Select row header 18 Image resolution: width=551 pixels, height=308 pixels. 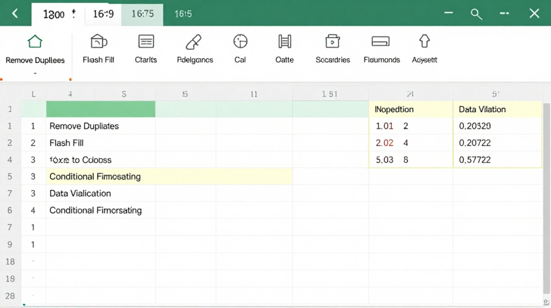[x=10, y=262]
